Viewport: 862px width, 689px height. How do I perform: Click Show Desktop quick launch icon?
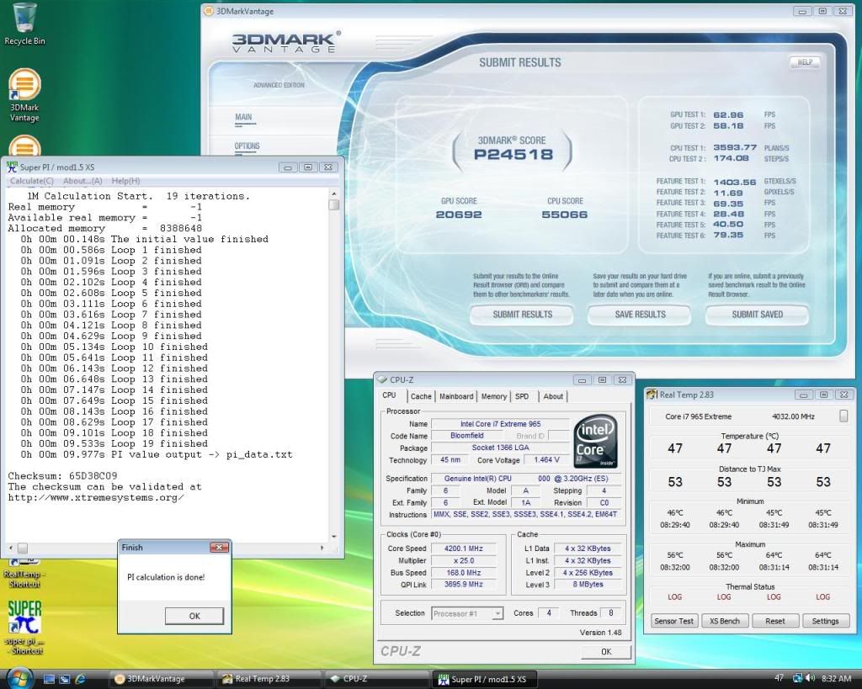tap(49, 679)
